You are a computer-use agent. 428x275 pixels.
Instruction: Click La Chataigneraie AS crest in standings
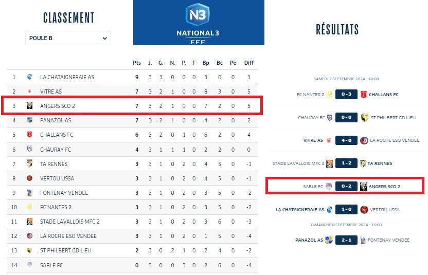pos(30,77)
